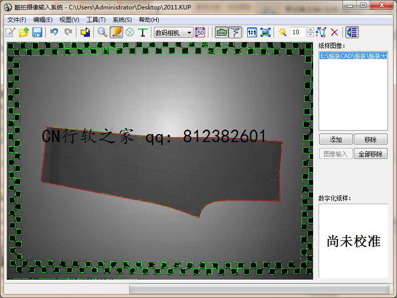Image resolution: width=397 pixels, height=298 pixels.
Task: Close the 酷拍摄像输入系统 window
Action: [x=382, y=5]
